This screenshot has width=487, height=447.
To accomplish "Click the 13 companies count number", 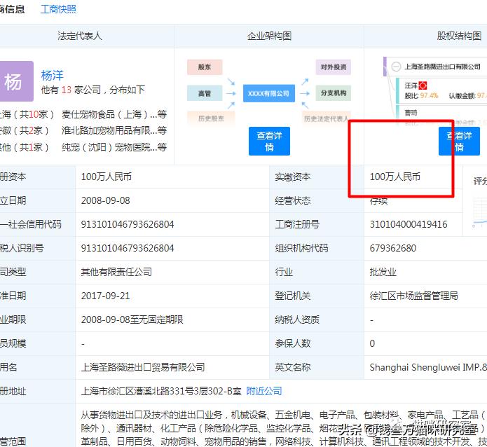I will 67,90.
